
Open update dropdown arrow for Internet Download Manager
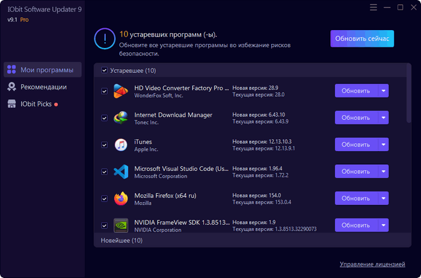coord(384,118)
